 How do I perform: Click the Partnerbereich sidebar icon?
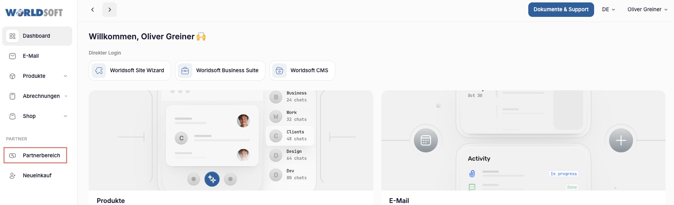[12, 156]
